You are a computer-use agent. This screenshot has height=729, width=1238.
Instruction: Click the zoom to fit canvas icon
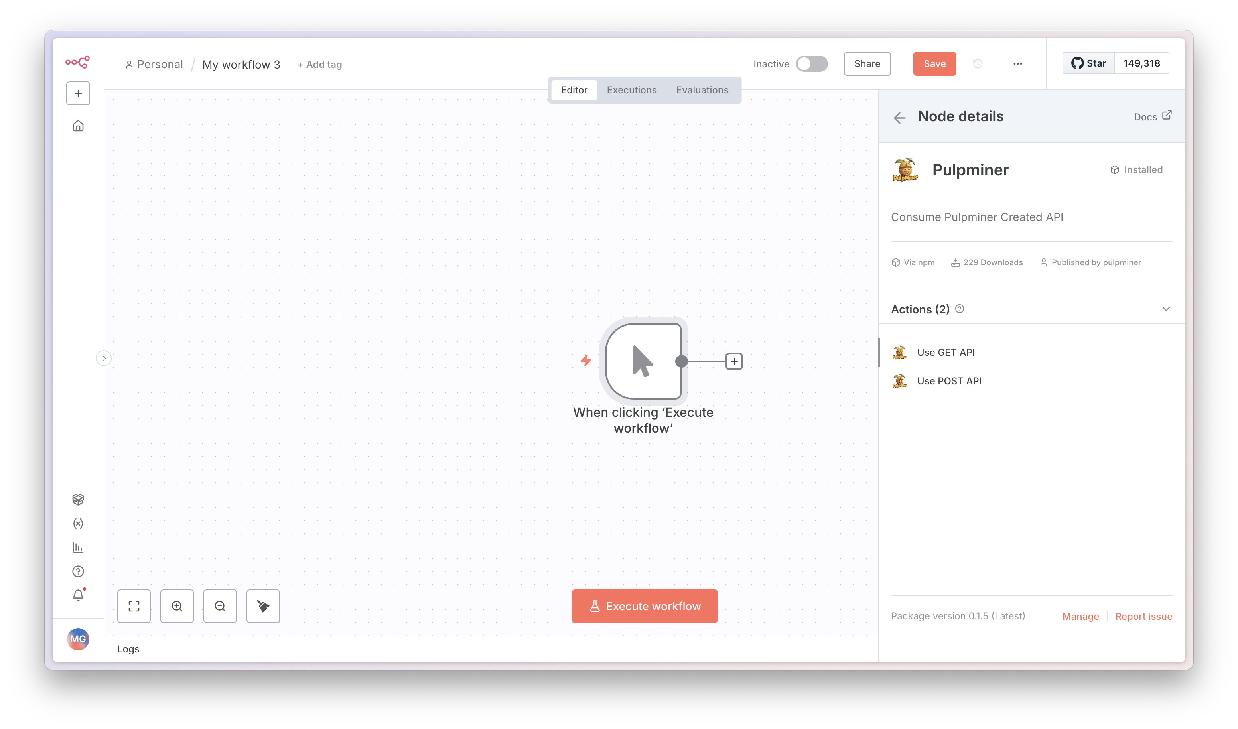click(134, 606)
